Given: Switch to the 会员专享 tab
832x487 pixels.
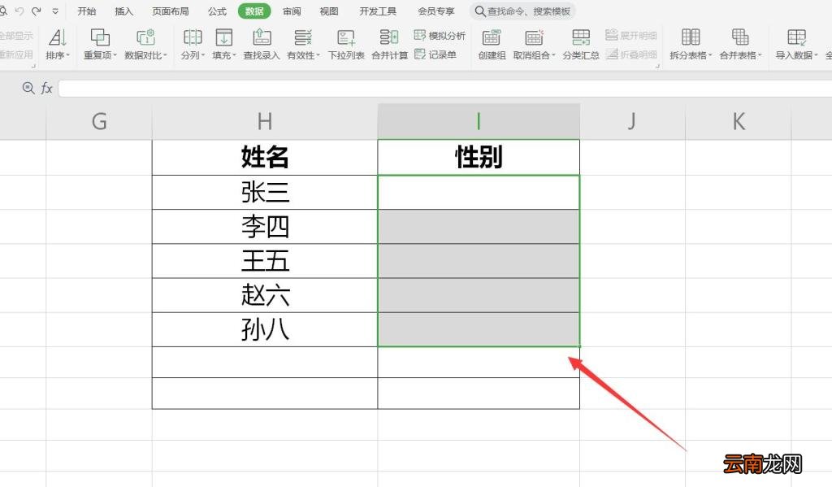Looking at the screenshot, I should pyautogui.click(x=436, y=11).
